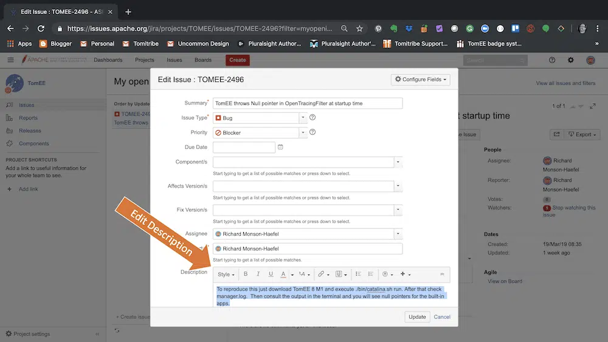Image resolution: width=608 pixels, height=342 pixels.
Task: Toggle italic formatting in description editor
Action: point(258,274)
